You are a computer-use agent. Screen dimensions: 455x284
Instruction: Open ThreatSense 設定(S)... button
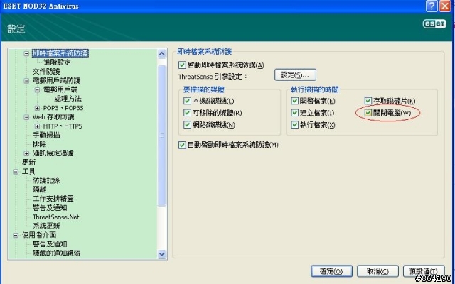[295, 75]
